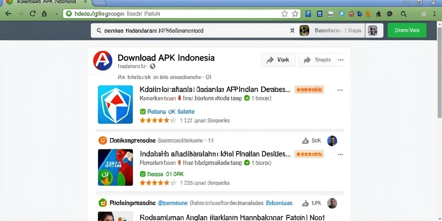Open the Rlolkingantasdnc poster name
This screenshot has width=442, height=221.
tap(133, 203)
